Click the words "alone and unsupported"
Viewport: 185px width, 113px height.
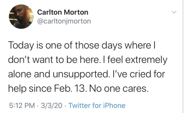pyautogui.click(x=58, y=74)
